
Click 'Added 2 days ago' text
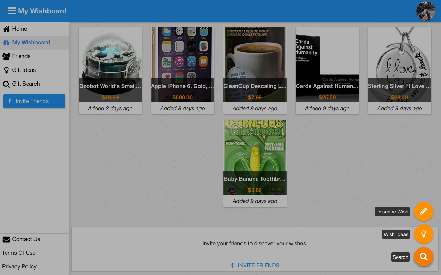110,108
